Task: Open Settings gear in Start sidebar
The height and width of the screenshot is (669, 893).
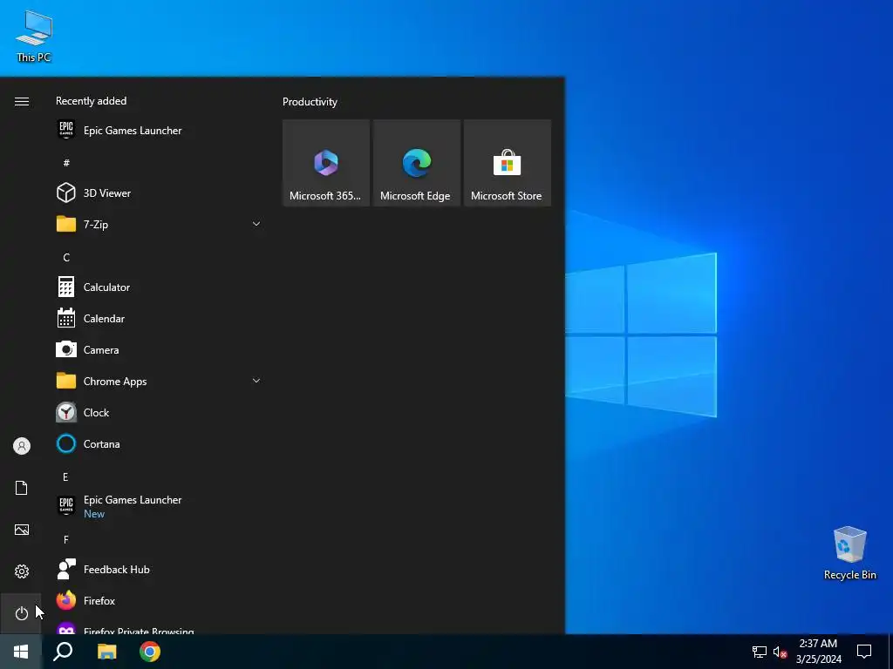Action: tap(22, 571)
